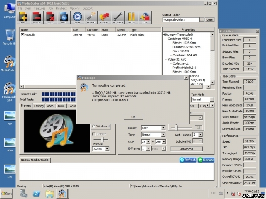The image size is (266, 199).
Task: Click the DELETE toolbar icon
Action: 37,17
